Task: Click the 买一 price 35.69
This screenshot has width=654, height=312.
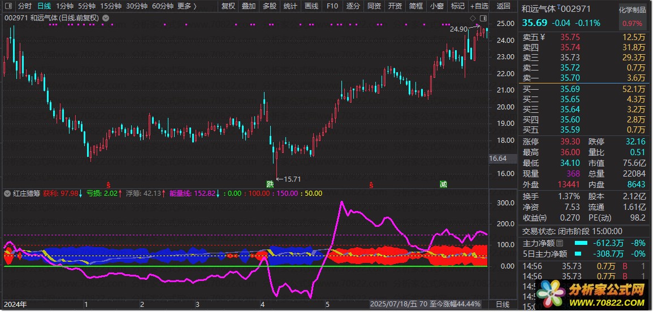Action: [x=570, y=89]
